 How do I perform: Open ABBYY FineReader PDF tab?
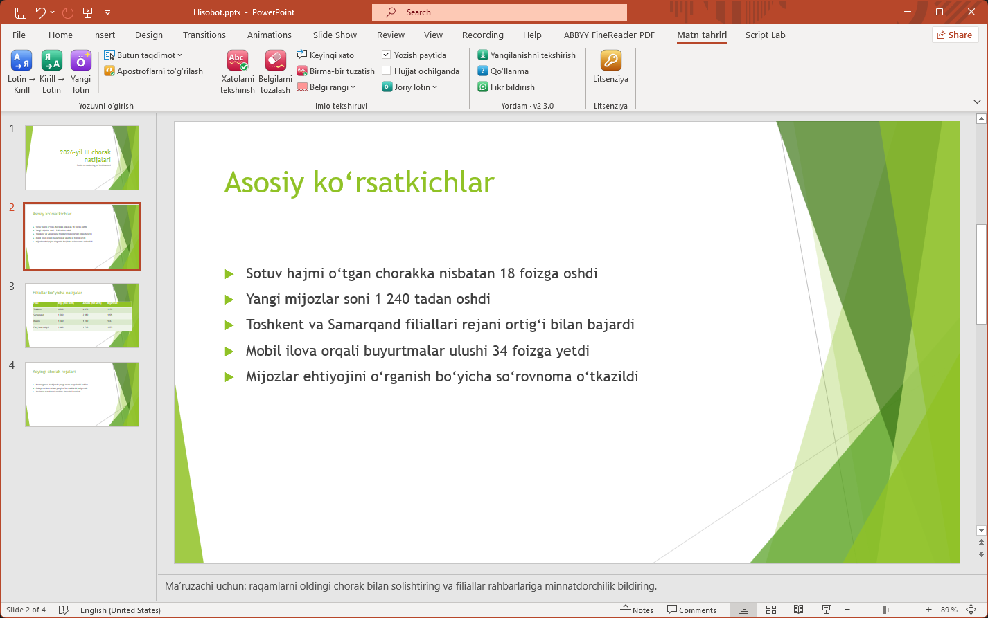tap(609, 35)
